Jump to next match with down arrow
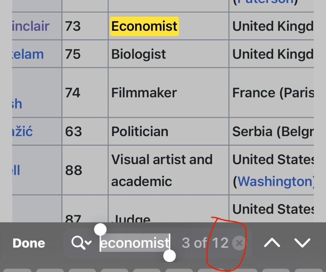The image size is (326, 272). [x=302, y=243]
